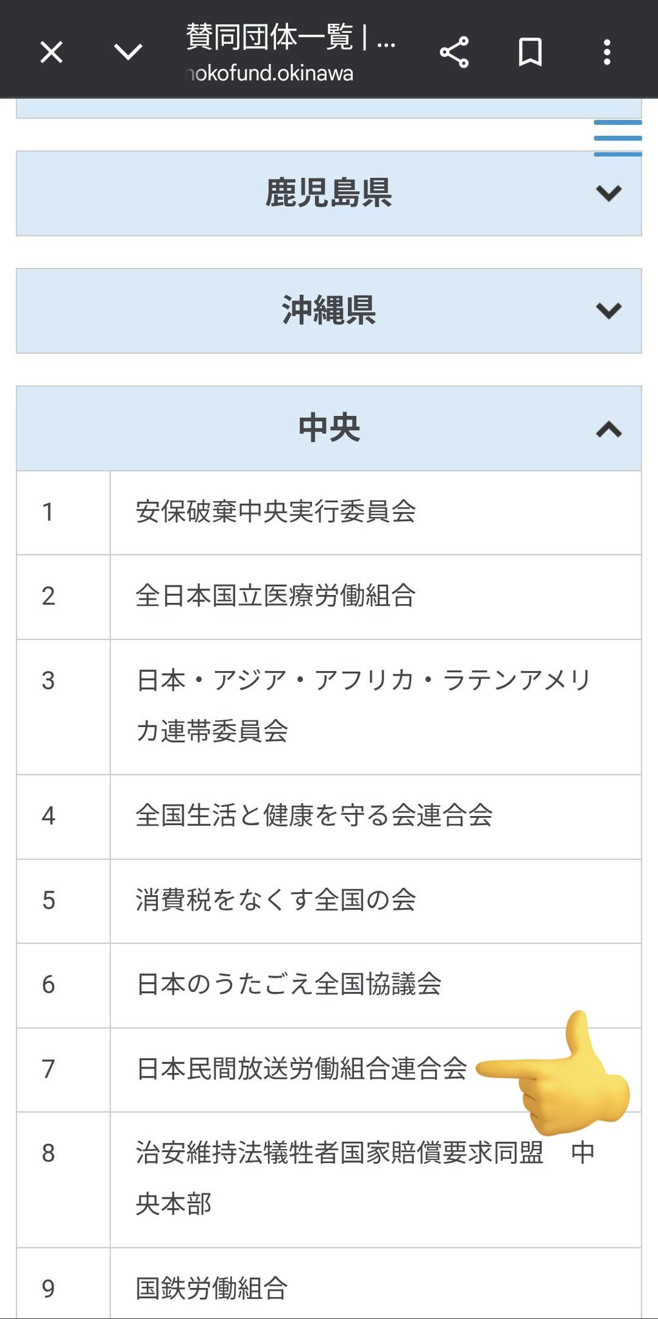The height and width of the screenshot is (1319, 658).
Task: Select the 沖縄県 accordion header
Action: pyautogui.click(x=328, y=311)
